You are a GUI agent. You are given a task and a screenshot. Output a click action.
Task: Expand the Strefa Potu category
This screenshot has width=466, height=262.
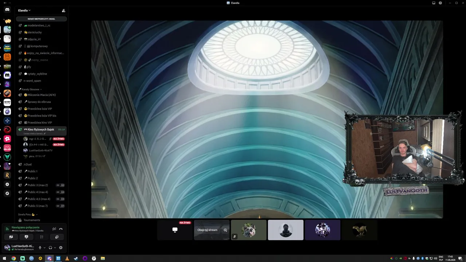(x=28, y=214)
